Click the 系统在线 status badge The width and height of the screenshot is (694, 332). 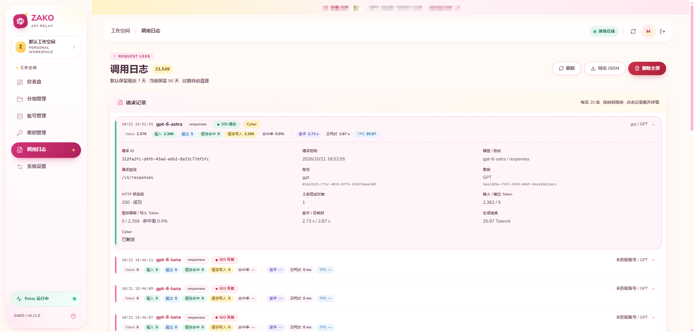click(604, 31)
